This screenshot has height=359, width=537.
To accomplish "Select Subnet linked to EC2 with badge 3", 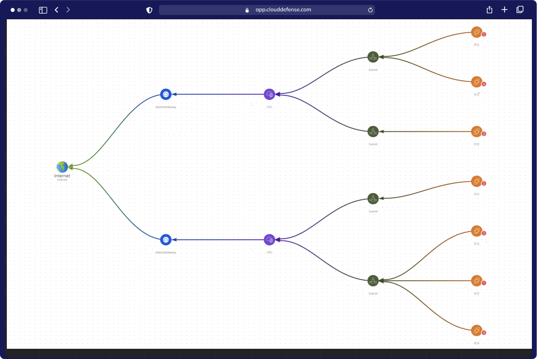I will (x=373, y=131).
